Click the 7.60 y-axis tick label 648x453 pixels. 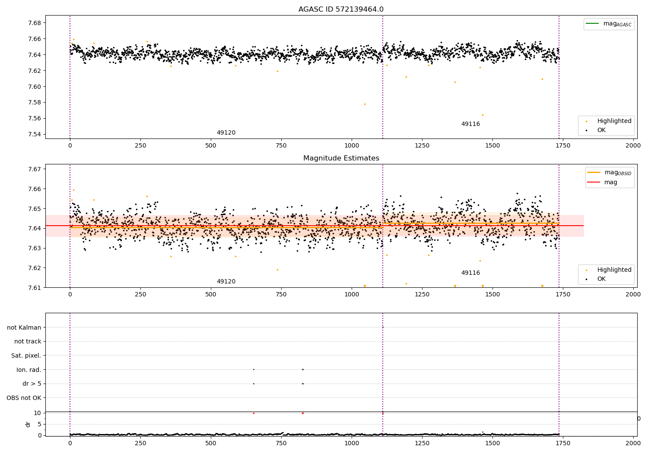coord(34,87)
